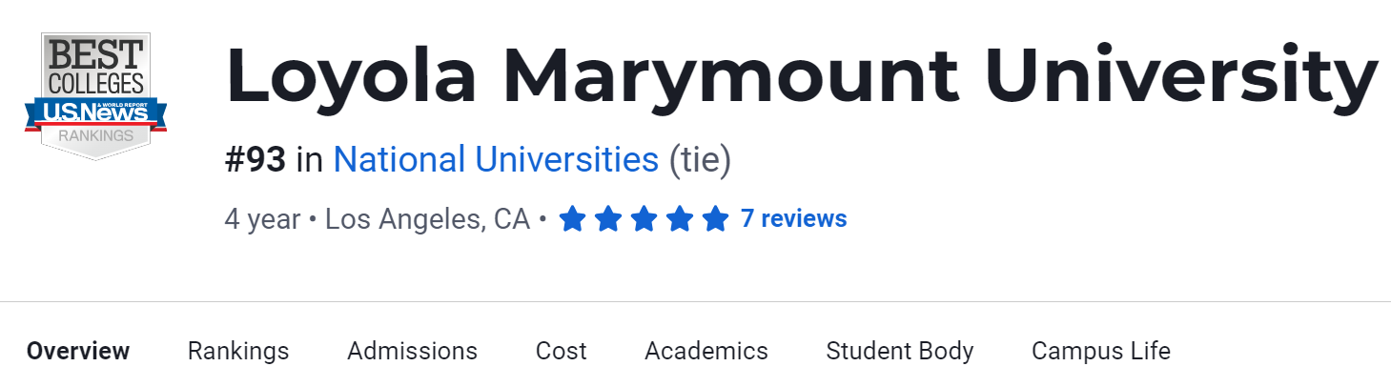
Task: Click the fifth (last) rating star
Action: [x=715, y=220]
